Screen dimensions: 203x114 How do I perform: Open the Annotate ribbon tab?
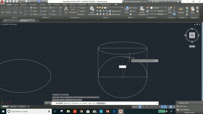[23, 4]
